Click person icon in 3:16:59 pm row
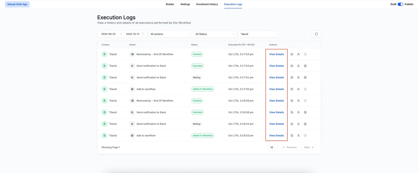 (x=298, y=101)
